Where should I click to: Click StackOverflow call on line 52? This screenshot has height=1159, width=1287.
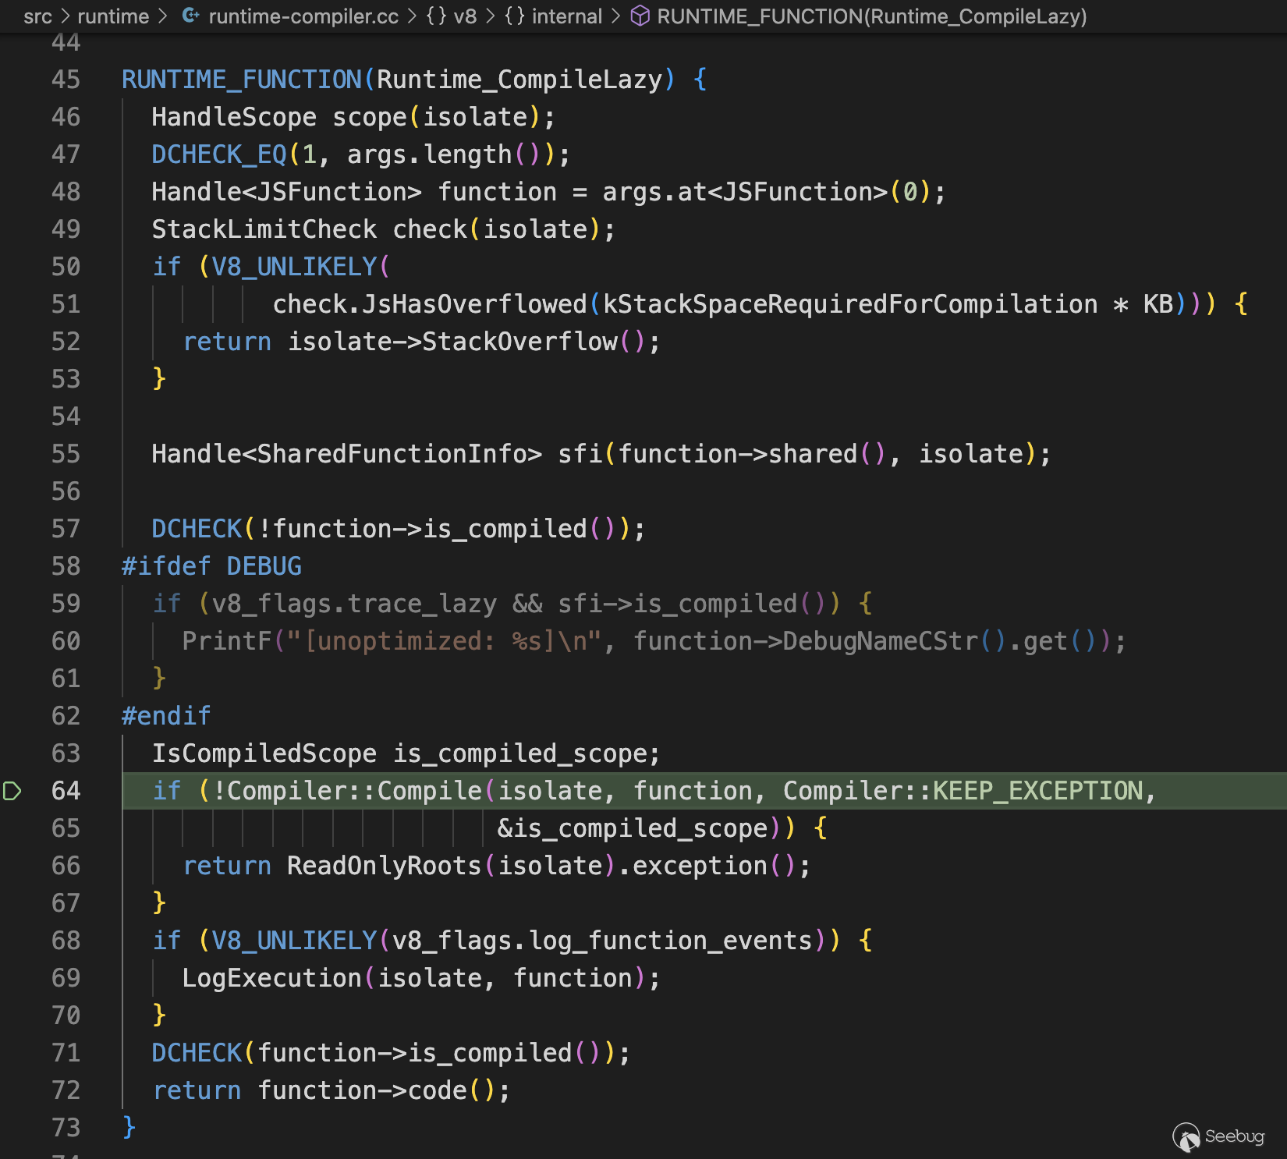519,342
